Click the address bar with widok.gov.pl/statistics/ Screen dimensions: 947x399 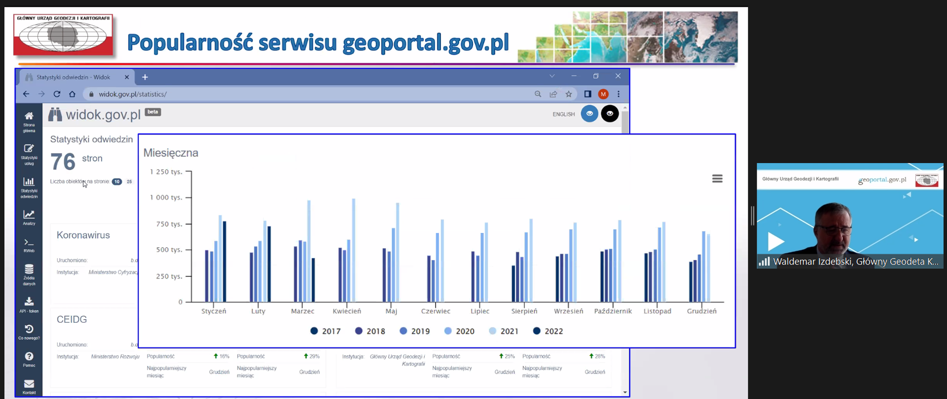tap(296, 94)
